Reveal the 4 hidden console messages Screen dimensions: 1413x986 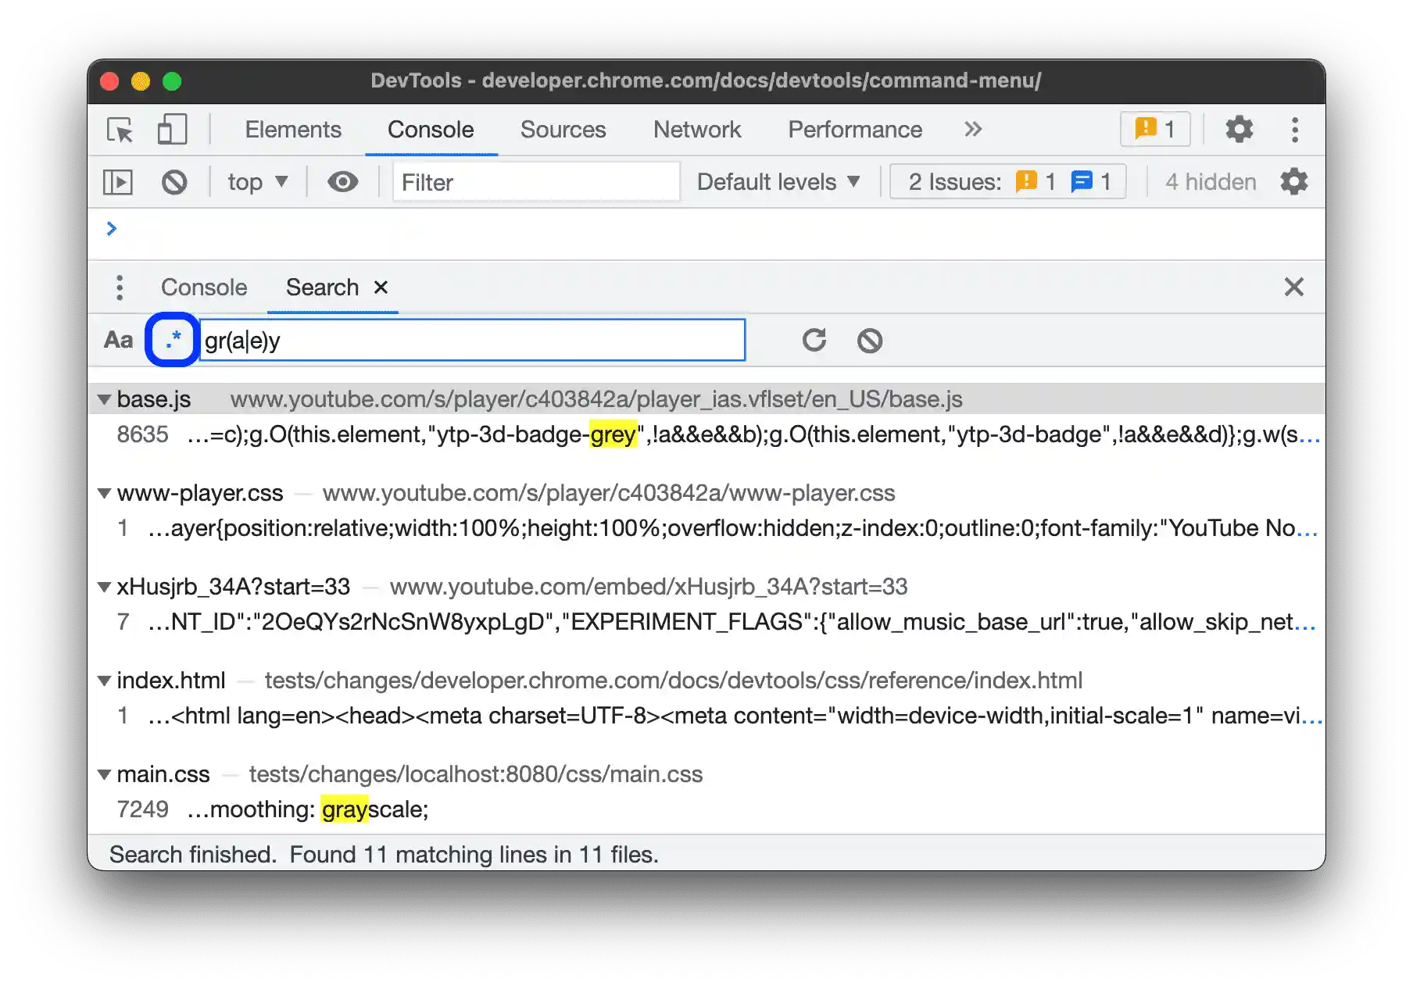click(1209, 181)
